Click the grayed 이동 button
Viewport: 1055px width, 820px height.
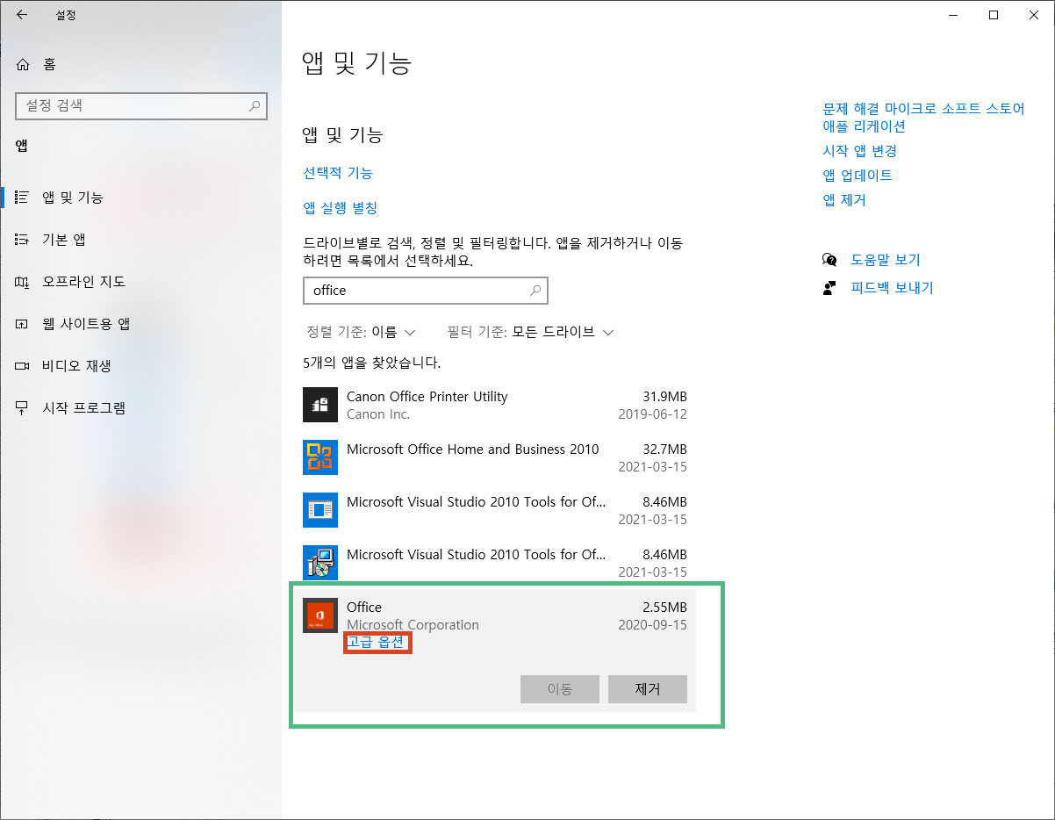[x=560, y=689]
